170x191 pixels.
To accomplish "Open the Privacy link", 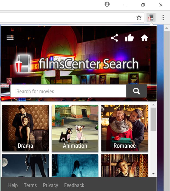I will coord(50,185).
